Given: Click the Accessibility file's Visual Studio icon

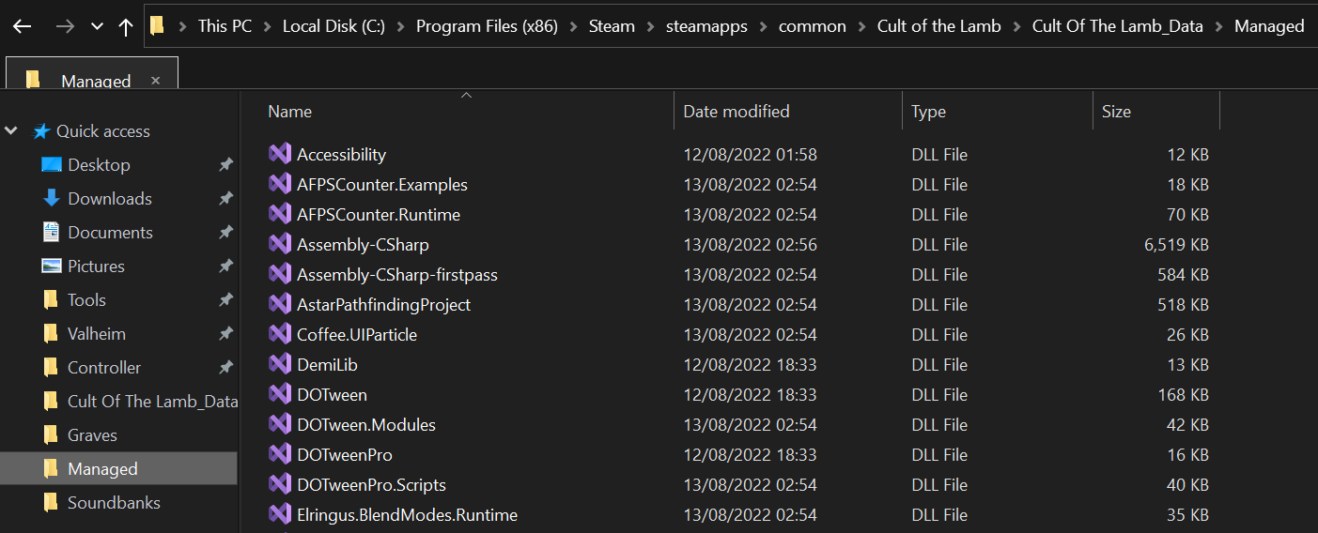Looking at the screenshot, I should [x=280, y=155].
